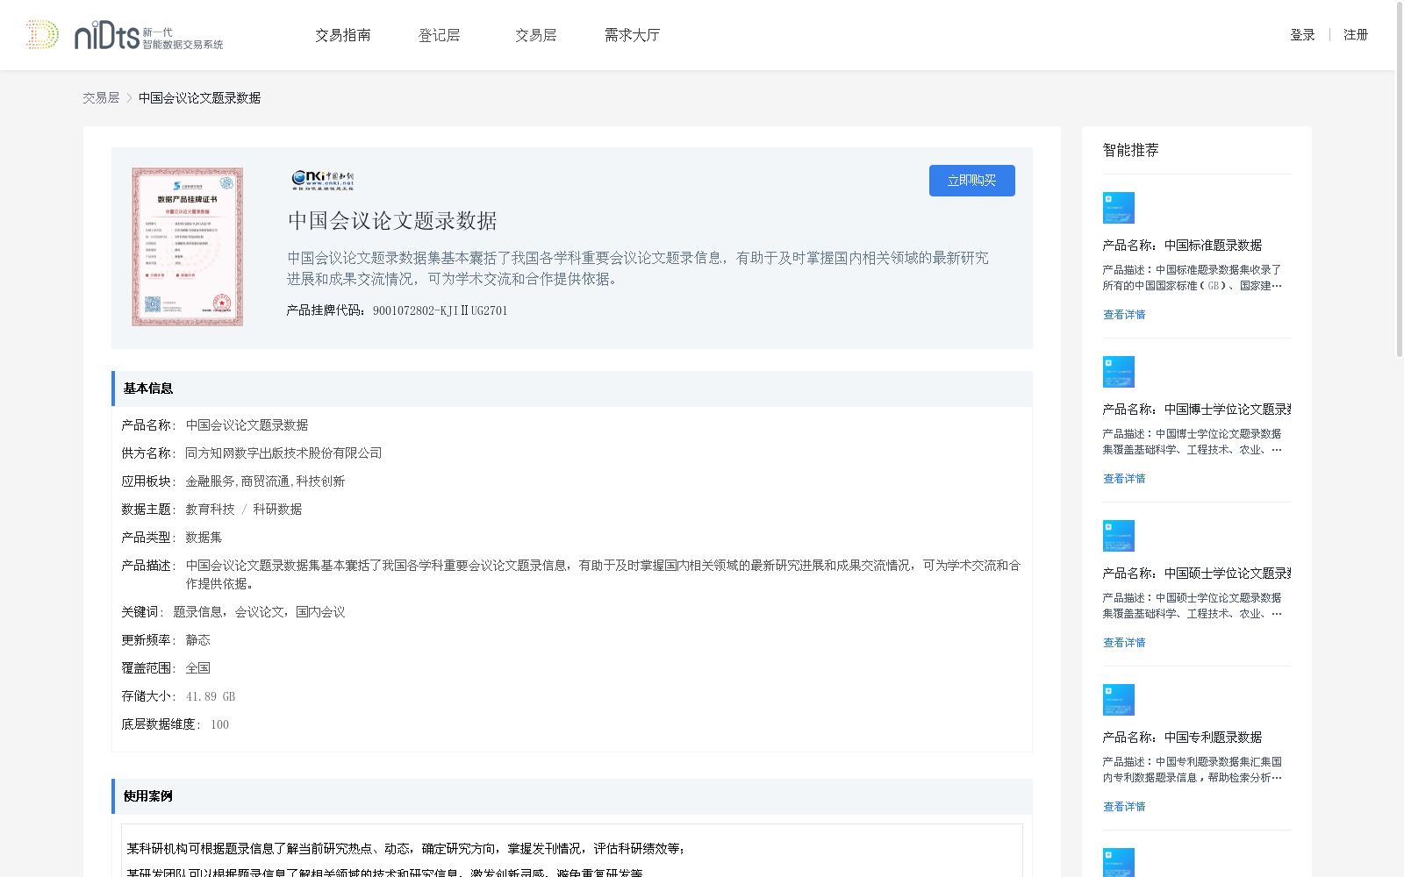Click the 覆盖范围 value 全国

pyautogui.click(x=197, y=668)
